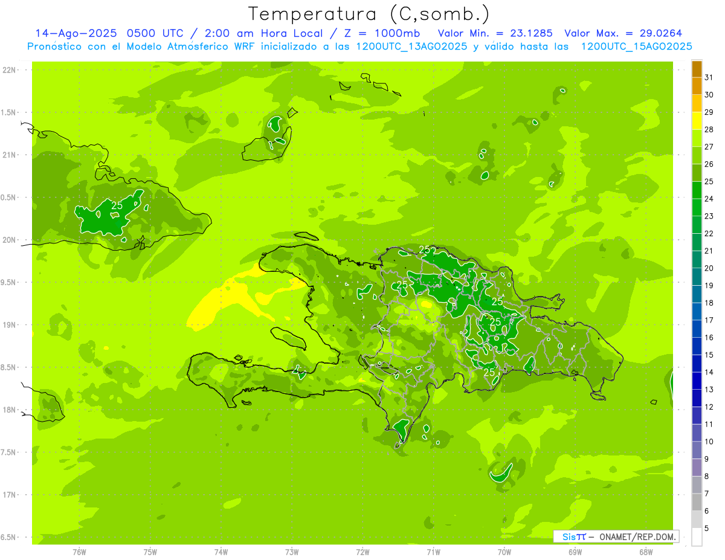Click the blue legend swatch between 13 and 14
Image resolution: width=725 pixels, height=560 pixels.
pos(697,381)
